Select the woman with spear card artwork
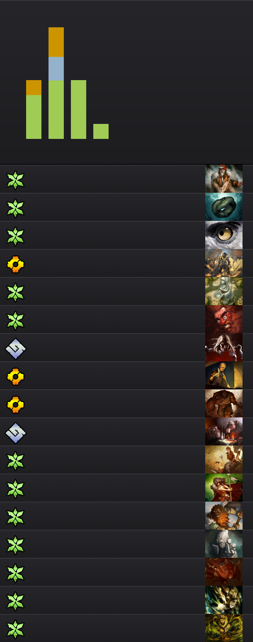The width and height of the screenshot is (253, 642). coord(224,488)
